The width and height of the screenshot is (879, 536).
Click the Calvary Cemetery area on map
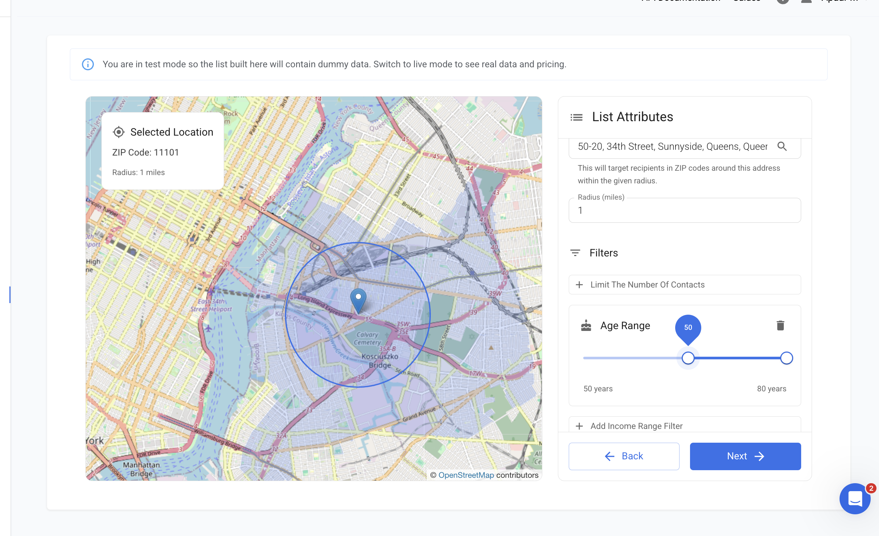[367, 339]
